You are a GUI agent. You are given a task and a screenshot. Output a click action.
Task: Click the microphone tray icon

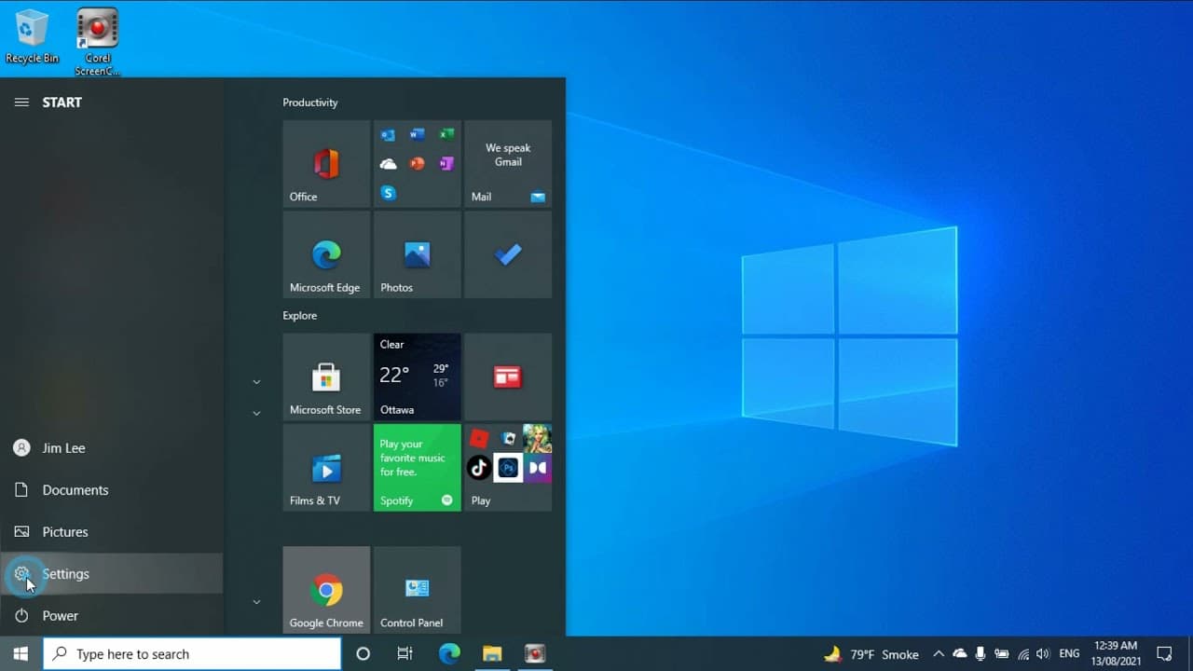(x=981, y=654)
